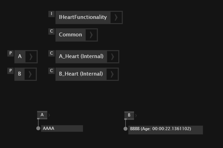Expand the IHeartFunctionality definition chevron

(x=116, y=17)
